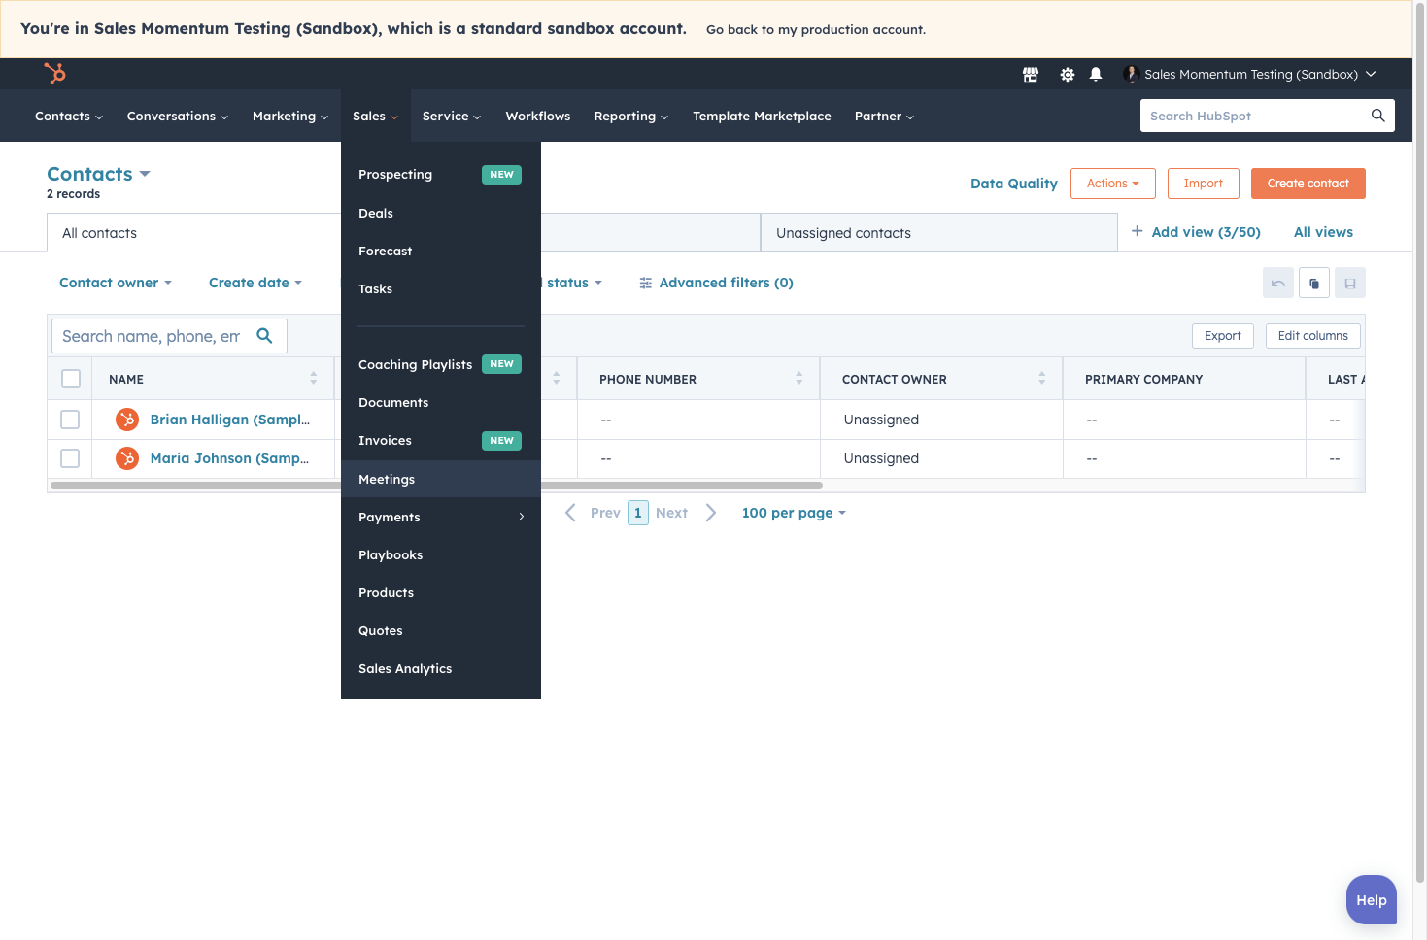The height and width of the screenshot is (940, 1427).
Task: Select all contacts checkbox in header
Action: coord(71,379)
